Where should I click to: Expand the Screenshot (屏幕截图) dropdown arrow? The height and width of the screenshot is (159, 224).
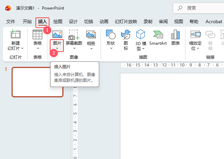pyautogui.click(x=74, y=48)
